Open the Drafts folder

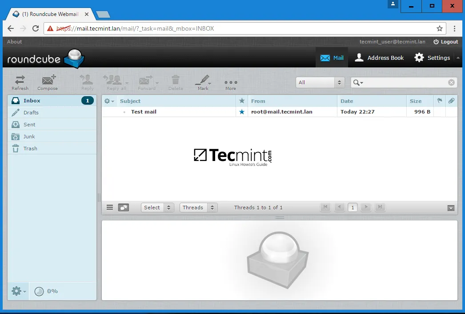[31, 113]
